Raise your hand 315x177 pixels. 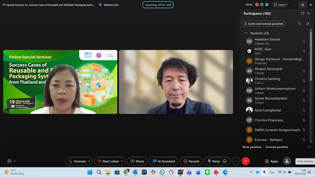(x=213, y=161)
